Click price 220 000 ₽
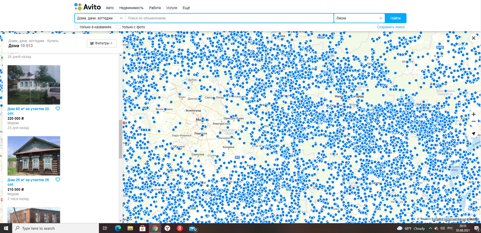Screen dimensions: 481x233 (16, 118)
